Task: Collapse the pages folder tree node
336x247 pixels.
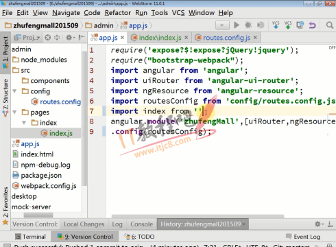Action: pos(14,113)
